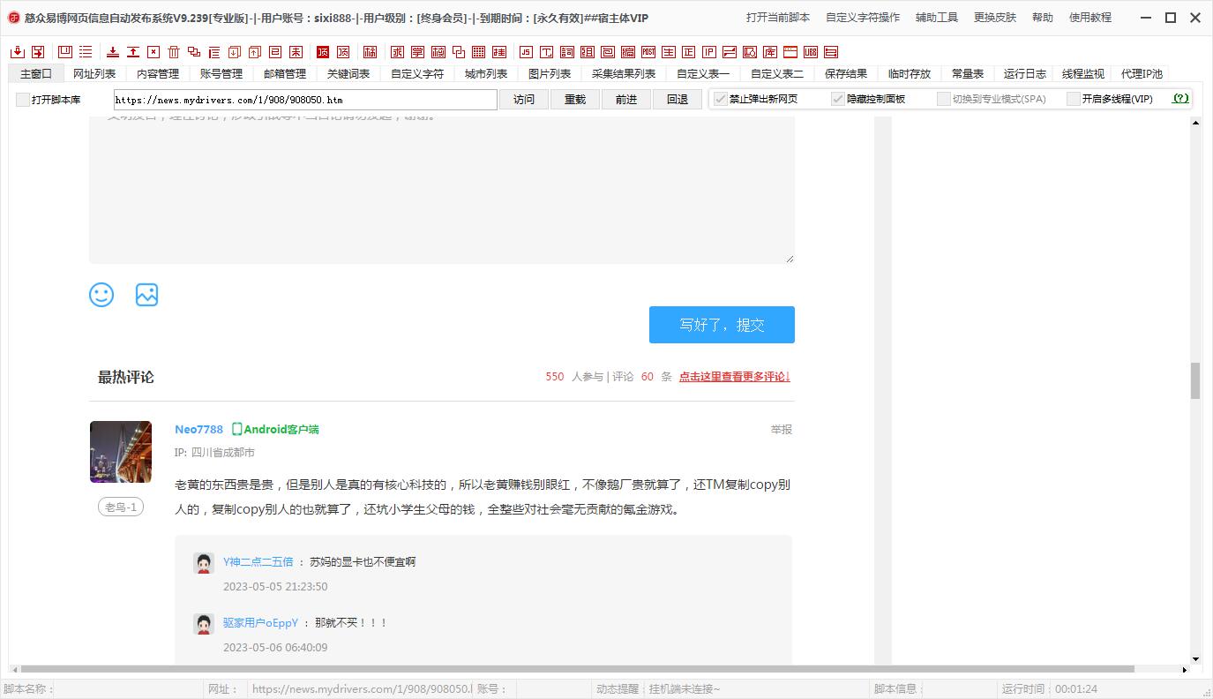The height and width of the screenshot is (699, 1213).
Task: Click the save/export arrow toolbar icon
Action: point(38,52)
